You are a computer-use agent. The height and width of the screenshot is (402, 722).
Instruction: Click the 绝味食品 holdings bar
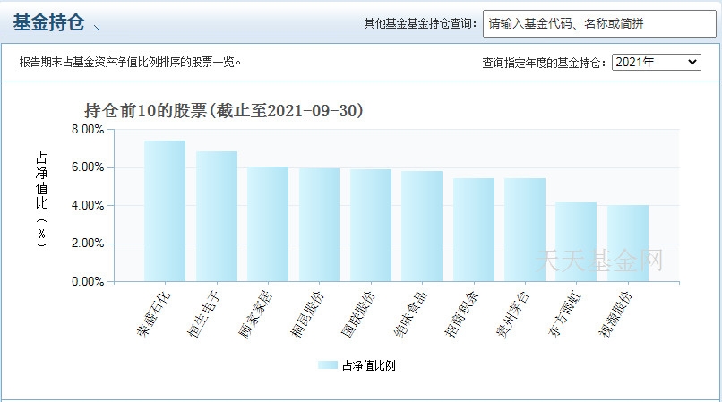click(422, 227)
